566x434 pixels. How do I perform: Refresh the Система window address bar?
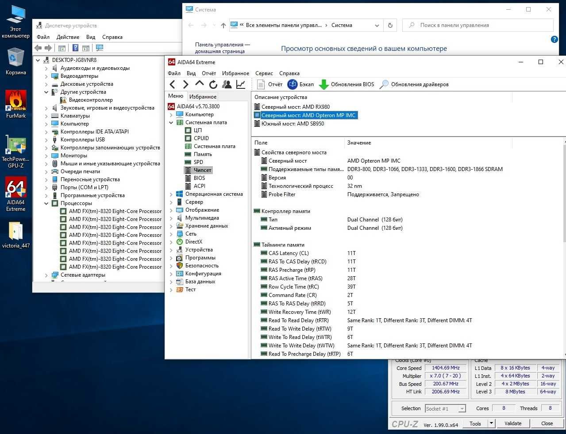390,25
